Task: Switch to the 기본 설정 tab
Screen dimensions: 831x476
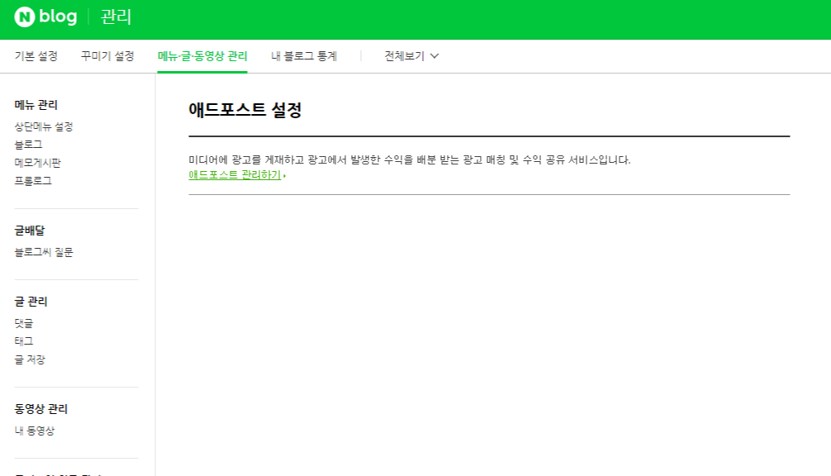Action: (36, 56)
